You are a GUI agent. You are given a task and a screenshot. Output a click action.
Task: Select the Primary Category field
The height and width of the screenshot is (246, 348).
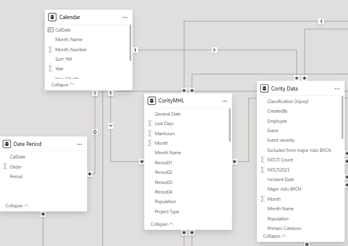pyautogui.click(x=284, y=228)
